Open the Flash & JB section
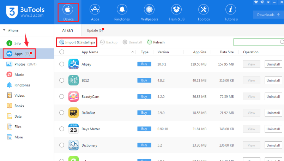The width and height of the screenshot is (284, 161). [x=176, y=13]
